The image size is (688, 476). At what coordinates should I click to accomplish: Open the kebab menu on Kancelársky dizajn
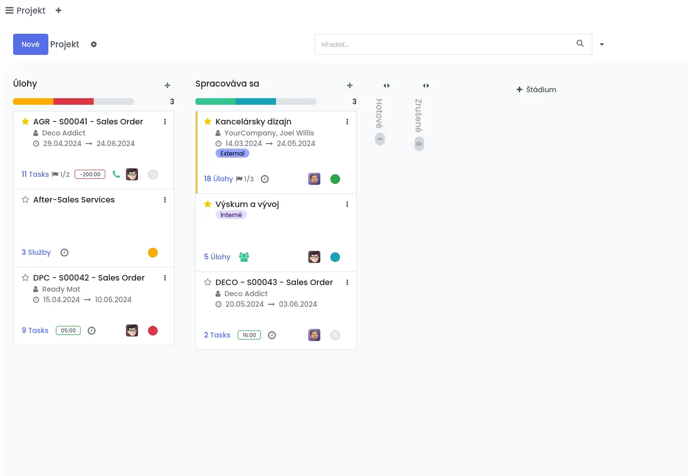point(347,121)
